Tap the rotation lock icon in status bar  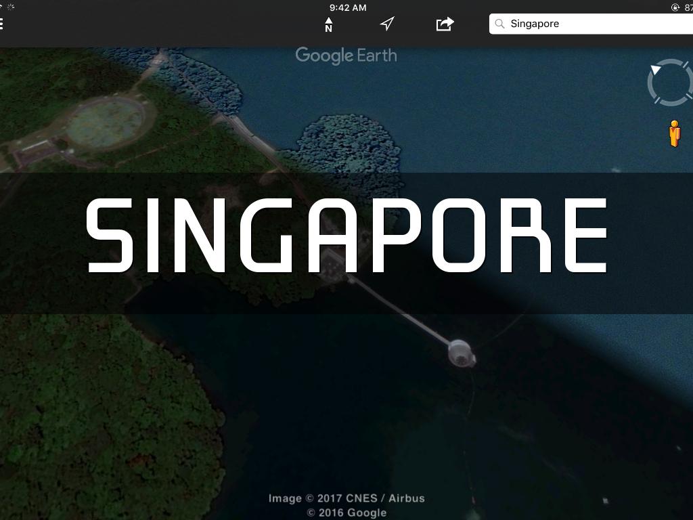pos(675,7)
